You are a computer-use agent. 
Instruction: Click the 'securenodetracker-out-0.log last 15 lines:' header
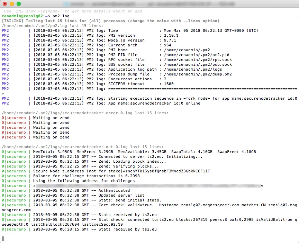click(x=83, y=147)
